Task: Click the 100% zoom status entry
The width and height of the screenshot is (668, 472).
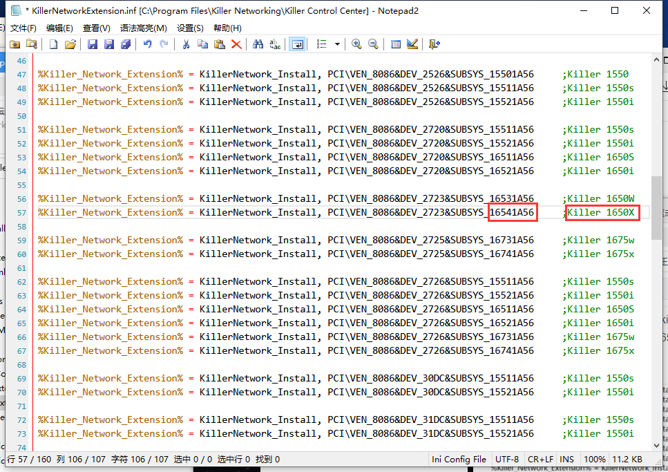Action: pos(594,459)
